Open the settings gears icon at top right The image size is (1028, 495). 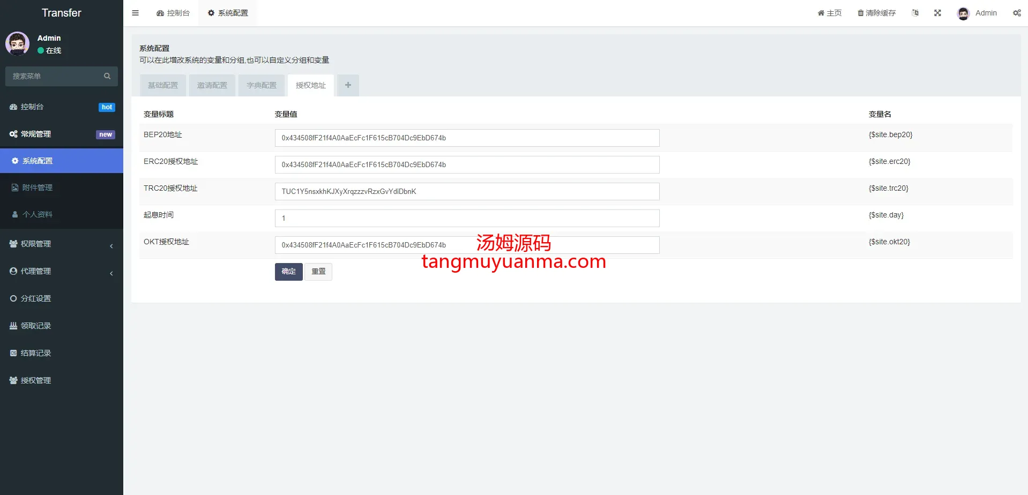[x=1016, y=13]
